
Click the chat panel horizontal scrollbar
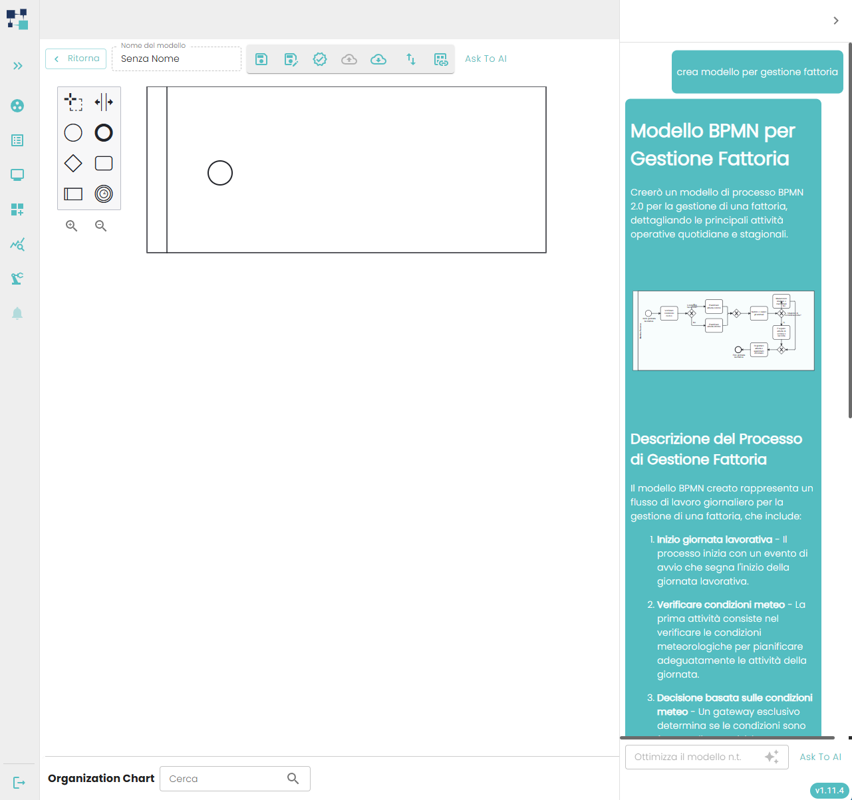[727, 737]
